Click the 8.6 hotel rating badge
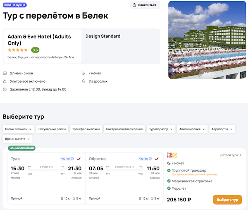Viewport: 248px width, 210px height. [35, 50]
